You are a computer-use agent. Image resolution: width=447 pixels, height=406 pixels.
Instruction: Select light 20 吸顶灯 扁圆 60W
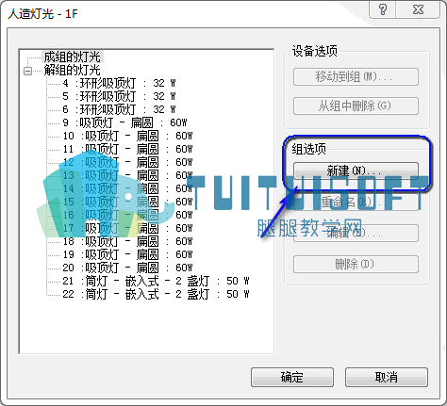click(x=127, y=268)
